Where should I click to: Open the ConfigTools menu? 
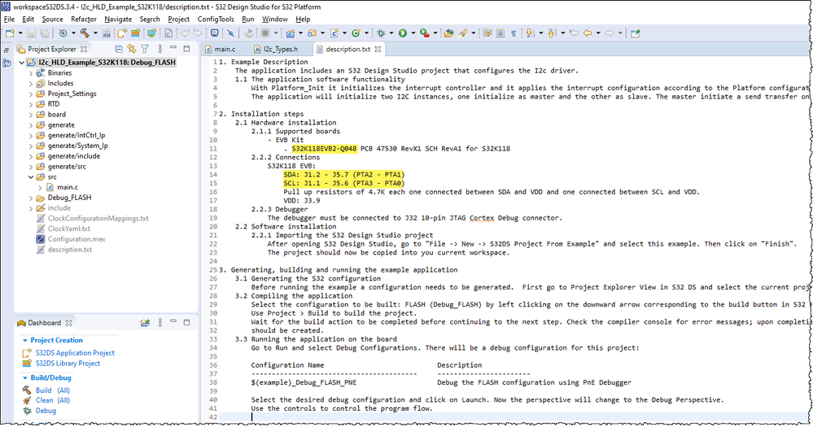coord(216,20)
